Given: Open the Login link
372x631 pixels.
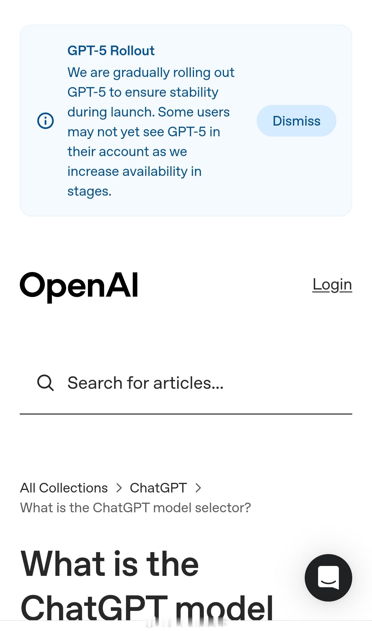Looking at the screenshot, I should (x=332, y=285).
